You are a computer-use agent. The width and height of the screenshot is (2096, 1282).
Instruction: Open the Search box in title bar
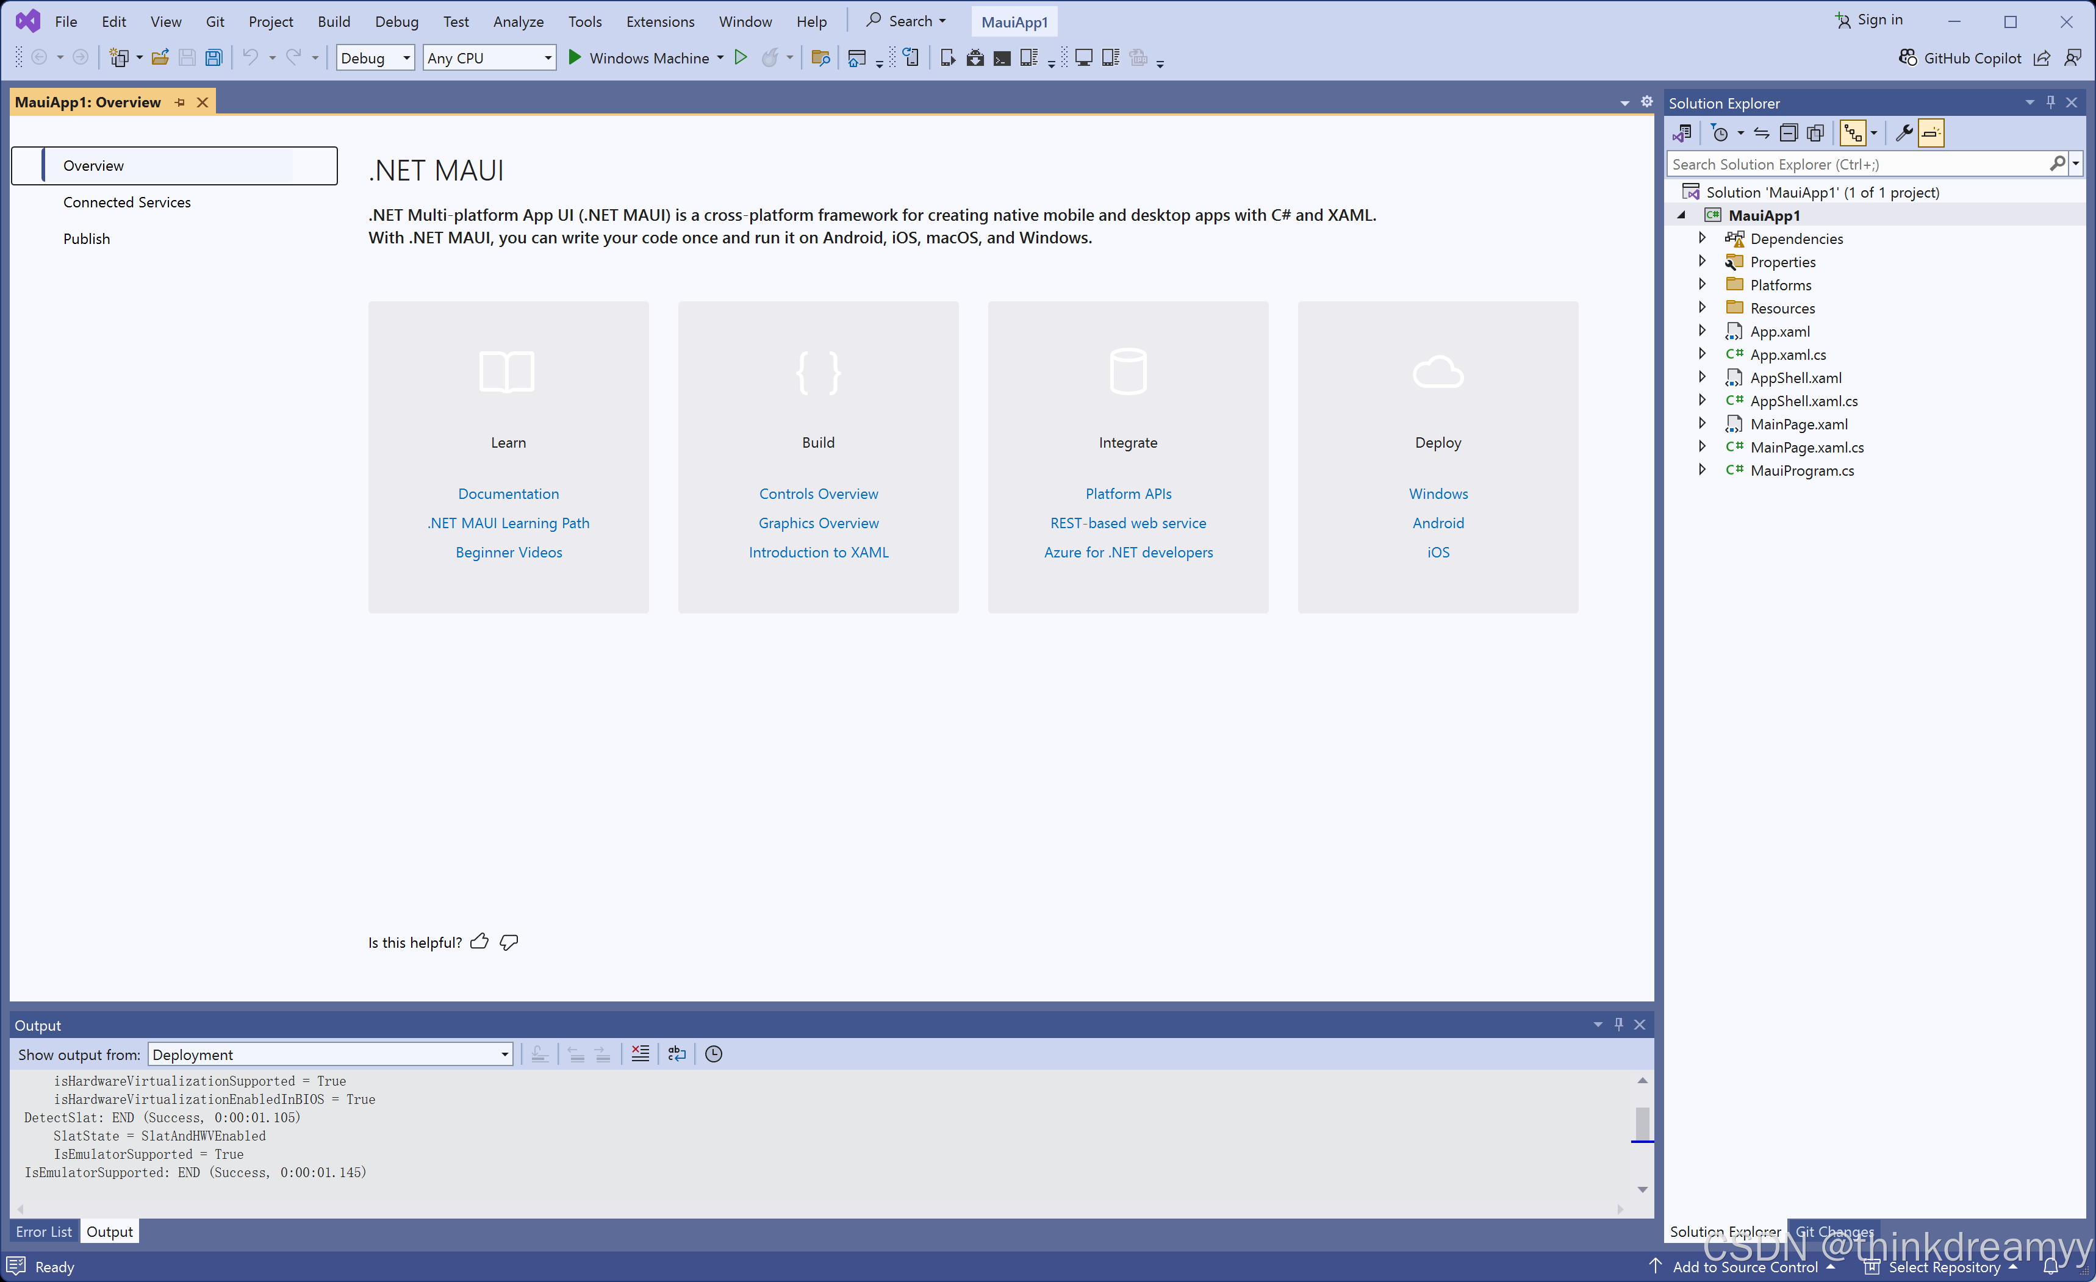pos(907,20)
